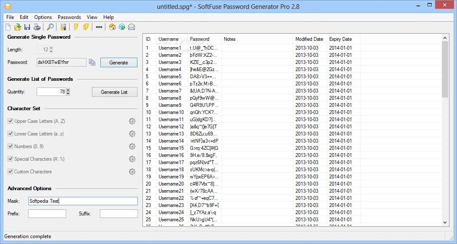The height and width of the screenshot is (244, 457).
Task: Open the File menu
Action: [x=10, y=17]
